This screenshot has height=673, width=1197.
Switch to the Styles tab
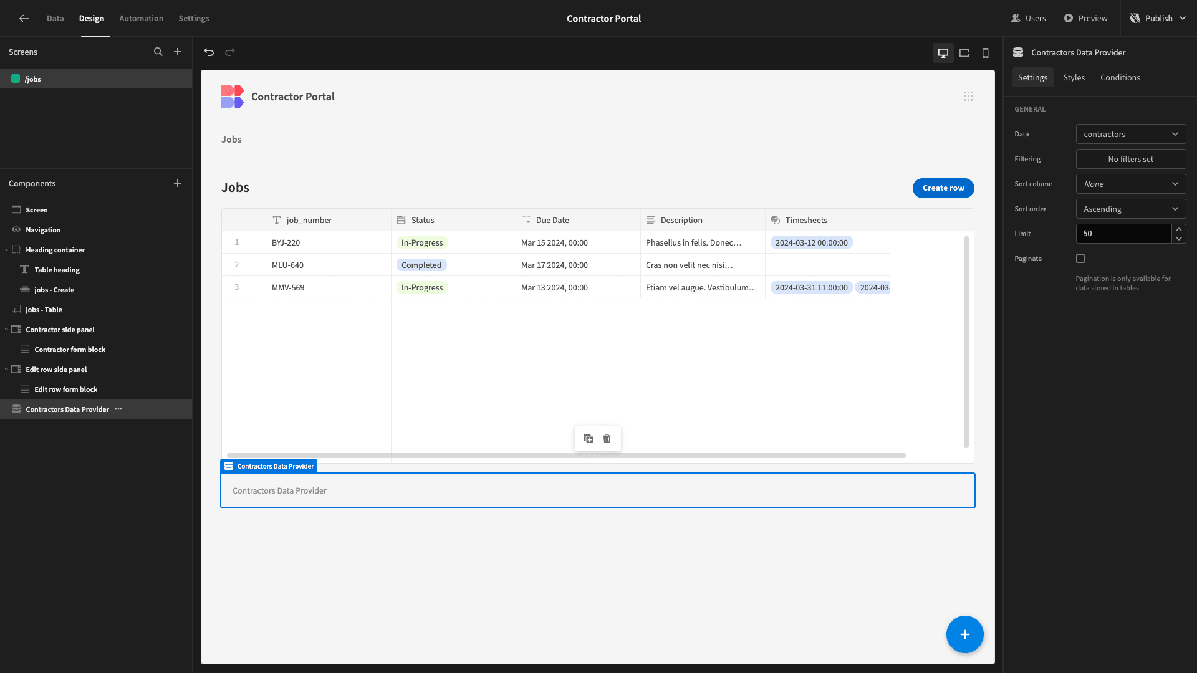(x=1074, y=77)
